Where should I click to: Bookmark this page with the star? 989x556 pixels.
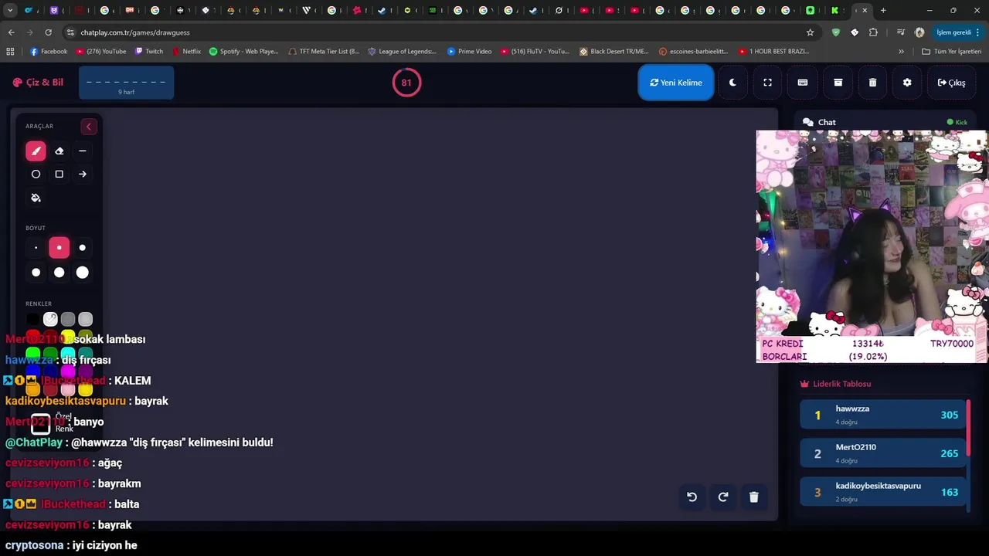coord(810,32)
